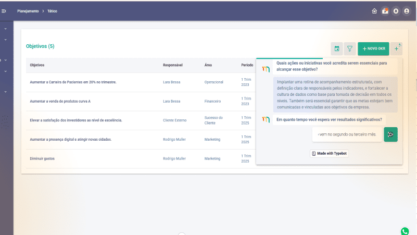Open the notifications bell
The height and width of the screenshot is (235, 417).
click(x=396, y=11)
